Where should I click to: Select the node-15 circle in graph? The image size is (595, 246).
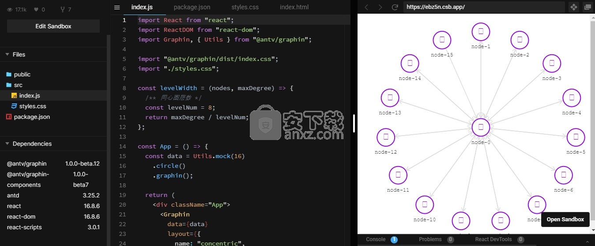(442, 40)
